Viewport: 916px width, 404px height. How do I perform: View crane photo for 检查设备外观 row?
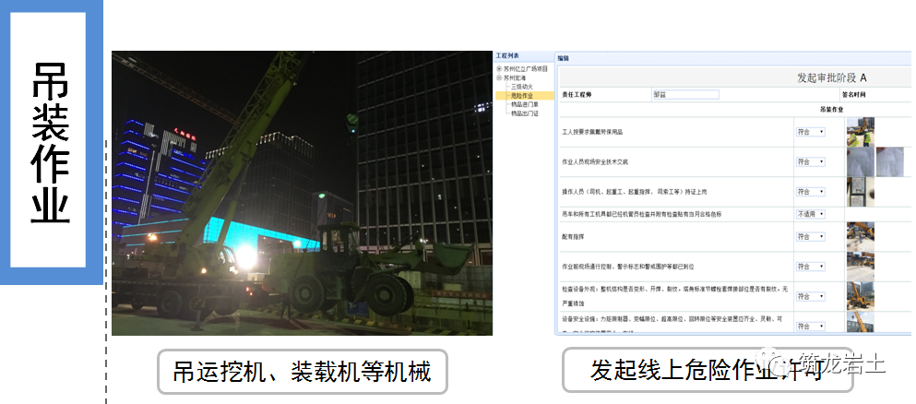click(861, 296)
